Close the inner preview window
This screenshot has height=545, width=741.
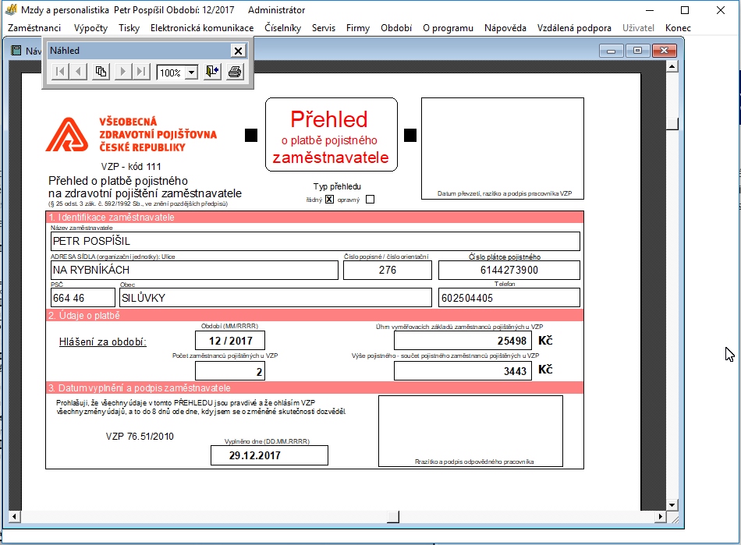(x=664, y=51)
